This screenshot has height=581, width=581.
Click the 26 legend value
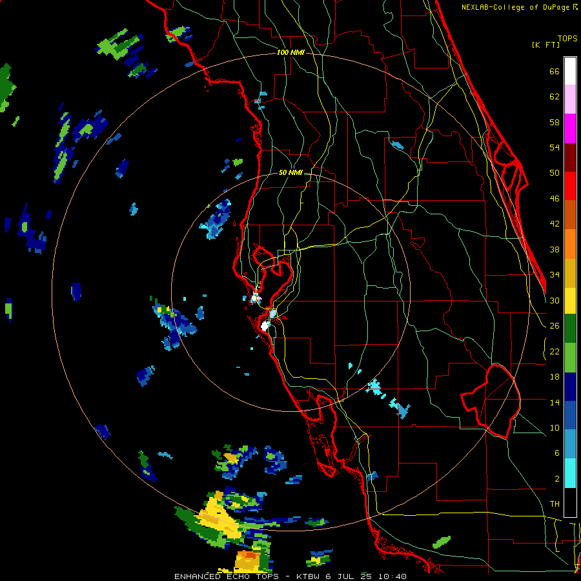point(555,326)
